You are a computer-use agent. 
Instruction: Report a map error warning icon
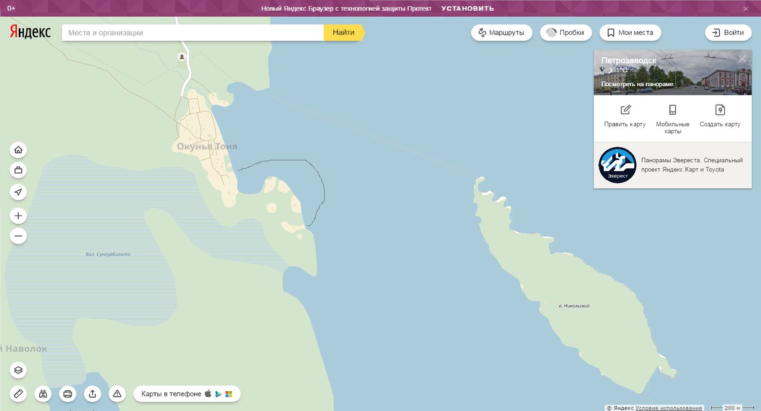click(117, 394)
